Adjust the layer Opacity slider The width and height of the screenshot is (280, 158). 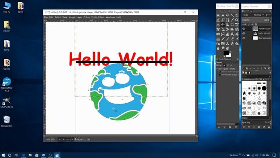click(255, 20)
